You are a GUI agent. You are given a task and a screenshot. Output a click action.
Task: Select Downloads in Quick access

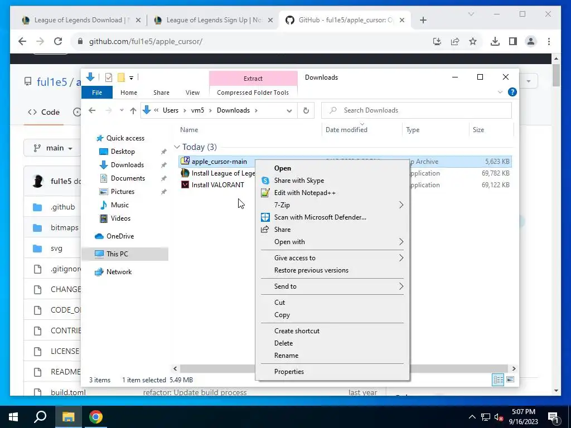coord(127,165)
